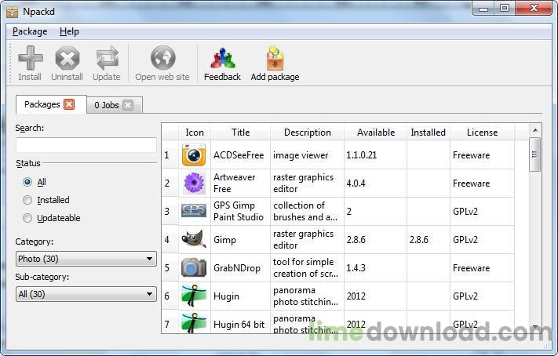Click the GPS Gimp Paint Studio icon
Image resolution: width=558 pixels, height=356 pixels.
coord(194,210)
